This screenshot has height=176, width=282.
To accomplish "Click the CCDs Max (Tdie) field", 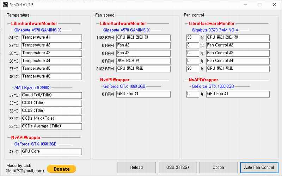I will coord(51,119).
